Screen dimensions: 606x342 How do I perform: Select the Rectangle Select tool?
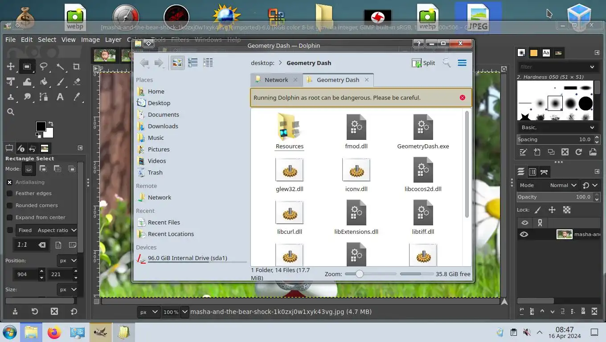coord(27,67)
